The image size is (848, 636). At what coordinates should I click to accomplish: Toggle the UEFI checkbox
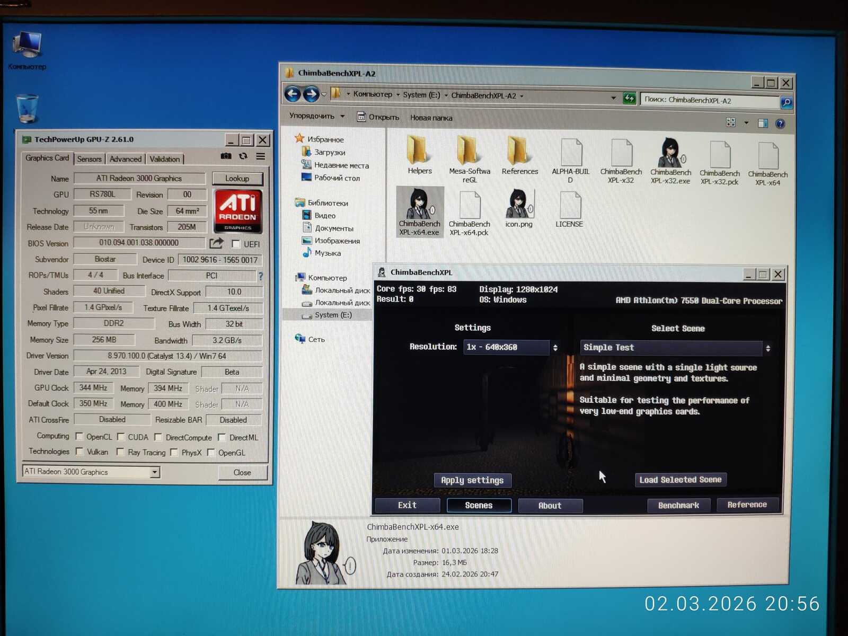pyautogui.click(x=236, y=244)
